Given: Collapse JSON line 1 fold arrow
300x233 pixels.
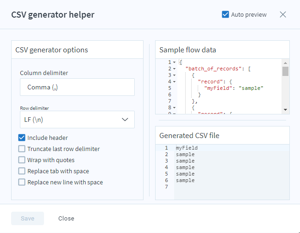Looking at the screenshot, I should 174,62.
